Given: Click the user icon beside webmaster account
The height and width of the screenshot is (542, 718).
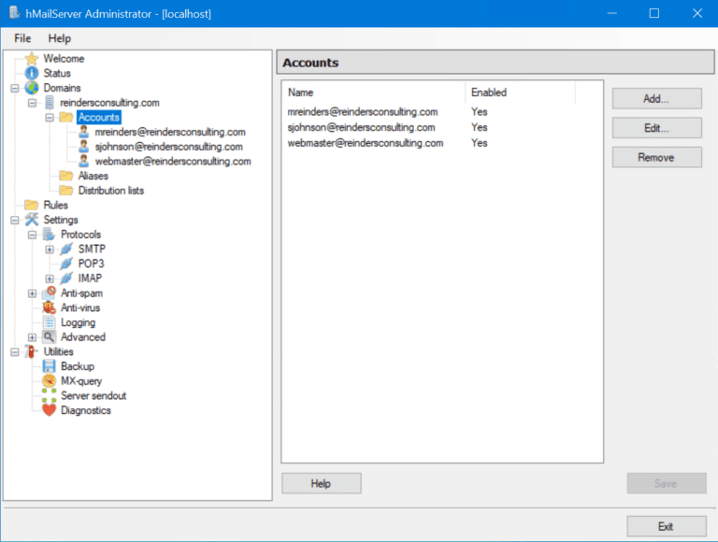Looking at the screenshot, I should coord(84,161).
